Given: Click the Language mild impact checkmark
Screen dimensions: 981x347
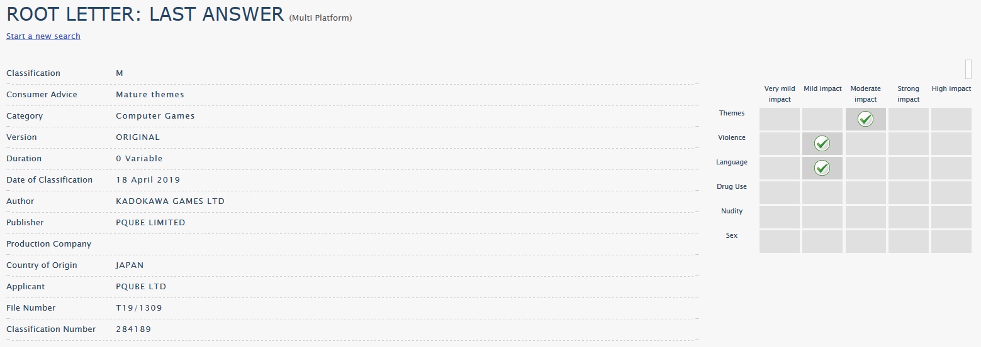Looking at the screenshot, I should [822, 168].
